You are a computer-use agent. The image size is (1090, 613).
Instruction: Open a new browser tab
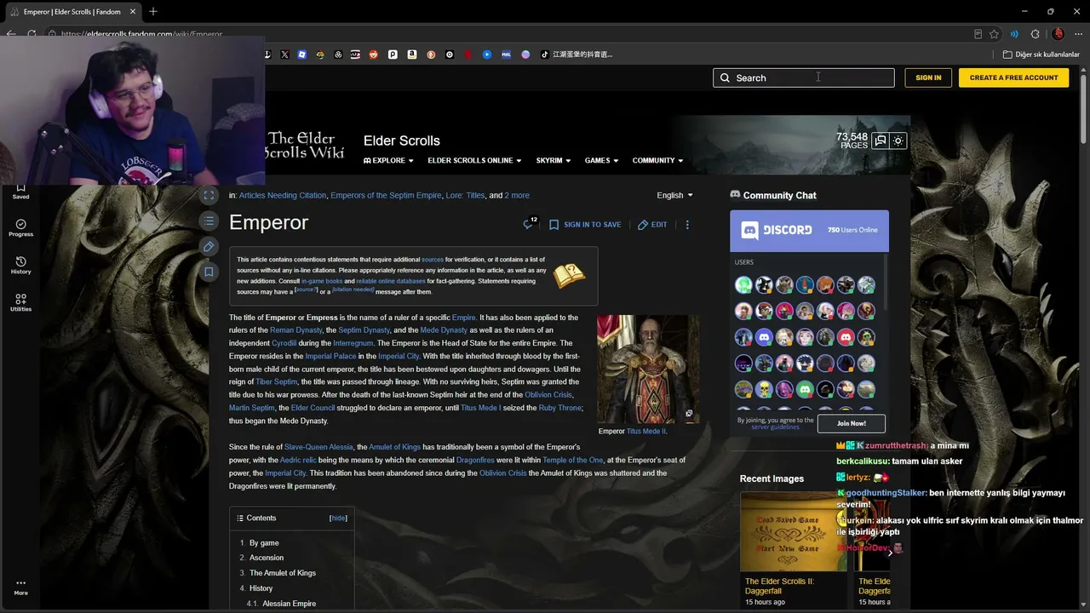point(153,12)
